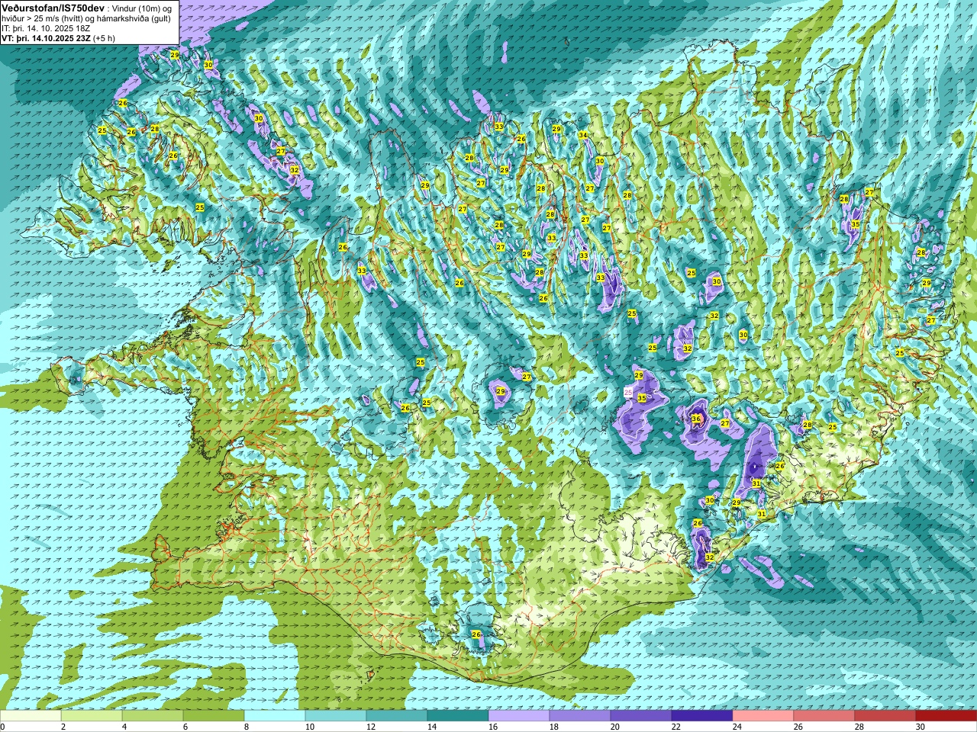Click the white-background label reading 25
The image size is (977, 732).
click(629, 391)
